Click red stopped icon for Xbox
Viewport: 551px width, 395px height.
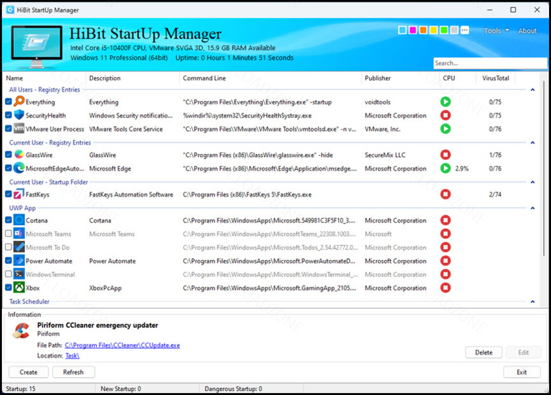(x=445, y=288)
